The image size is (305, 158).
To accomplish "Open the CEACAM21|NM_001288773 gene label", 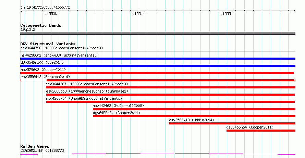I will [42, 150].
